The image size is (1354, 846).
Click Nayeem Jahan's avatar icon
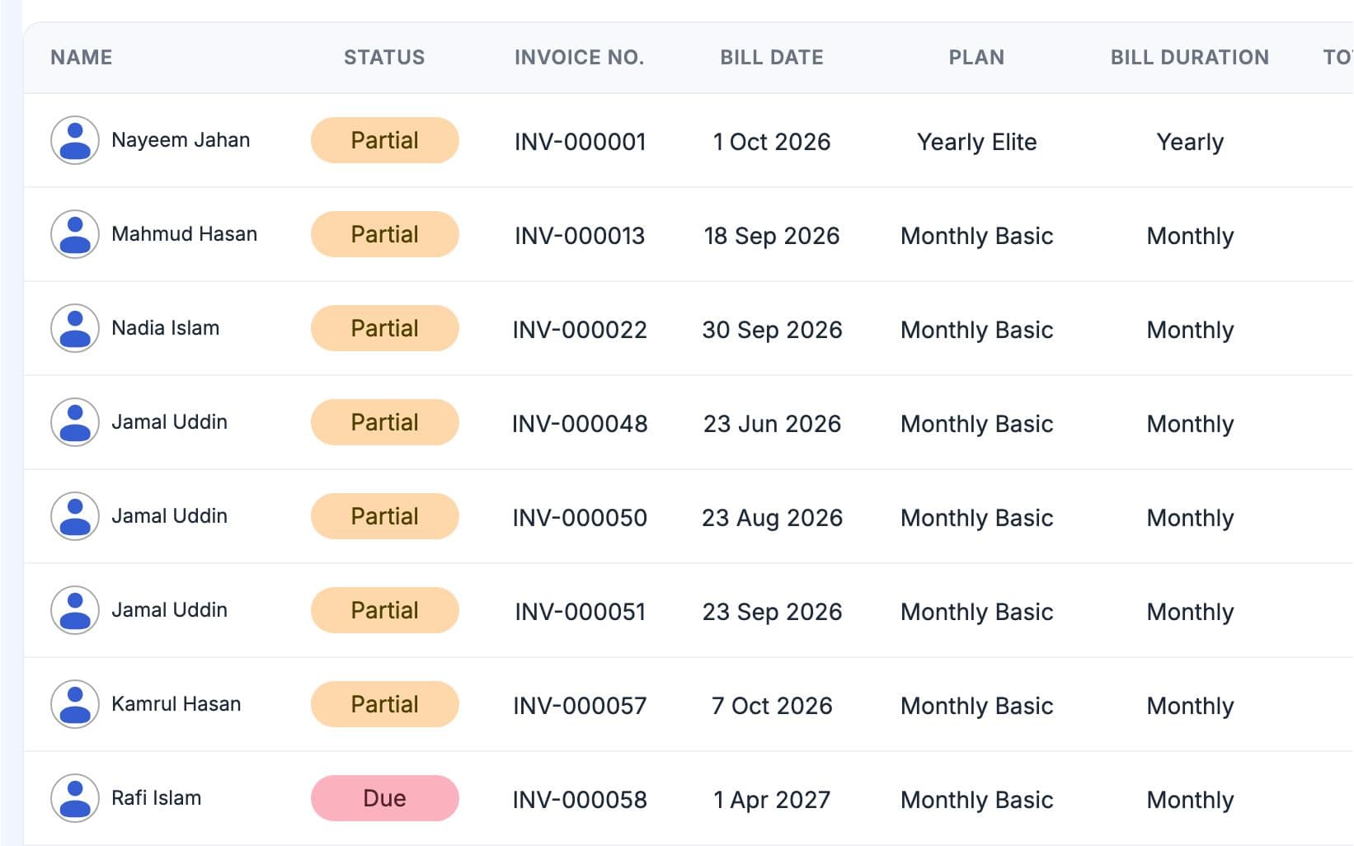(75, 140)
